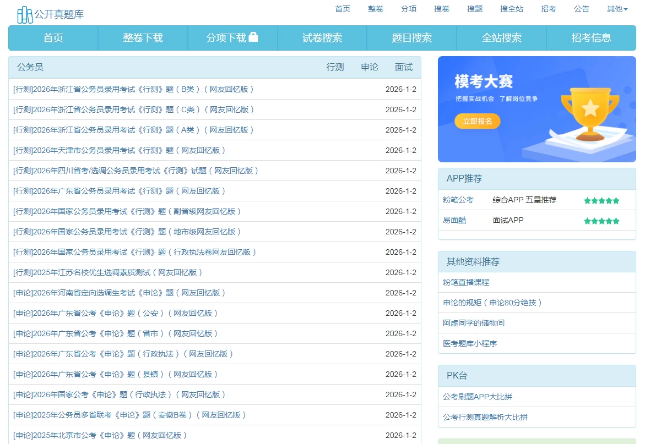Switch to the 申论 category filter
Image resolution: width=645 pixels, height=444 pixels.
(370, 67)
